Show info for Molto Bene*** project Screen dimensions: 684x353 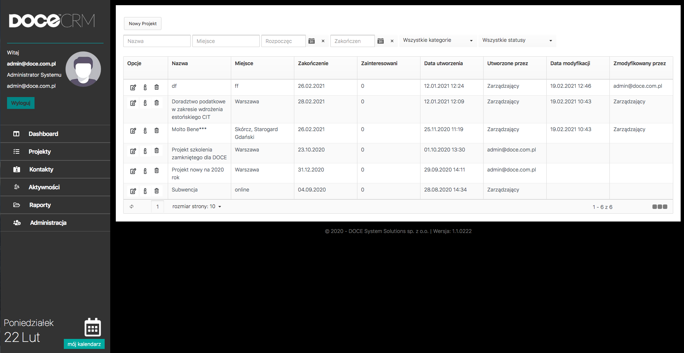145,131
